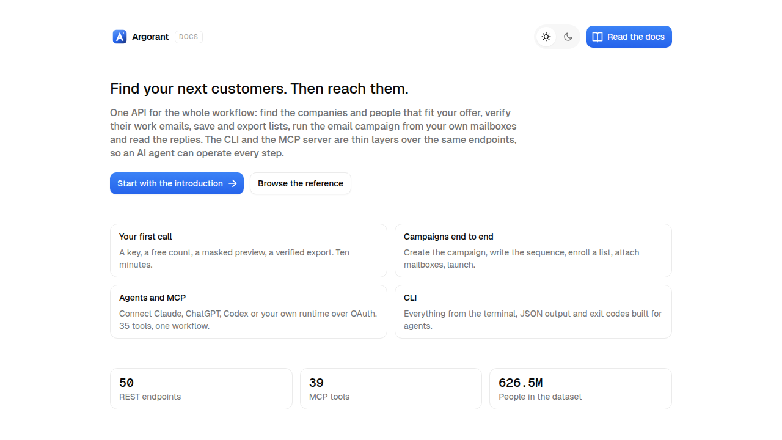
Task: Open the Agents and MCP card
Action: (x=249, y=312)
